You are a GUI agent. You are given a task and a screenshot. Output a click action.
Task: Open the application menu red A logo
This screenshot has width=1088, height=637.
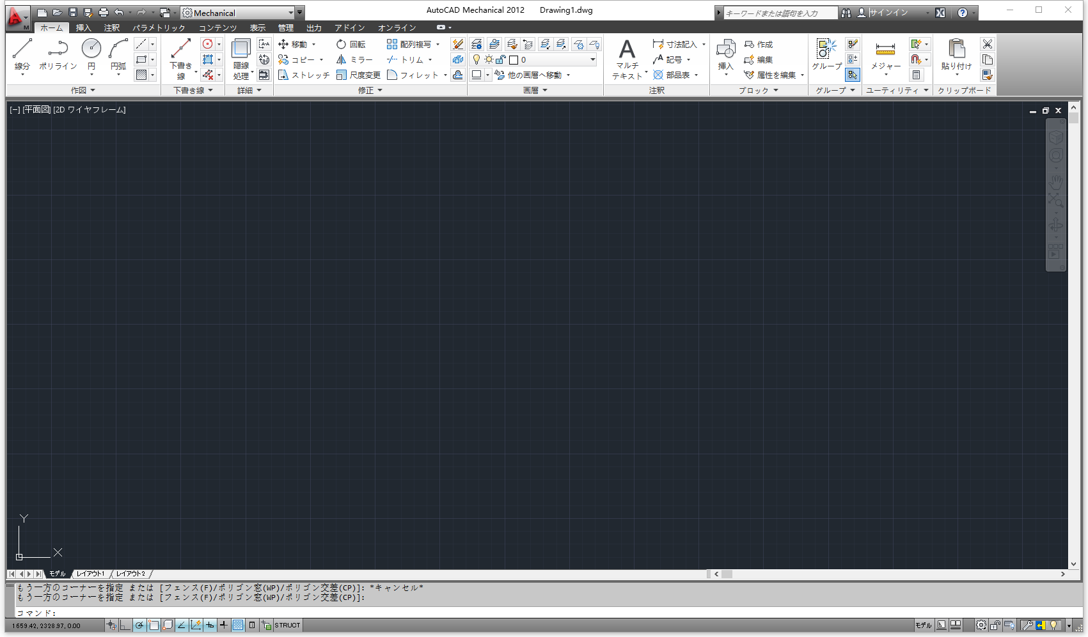17,18
